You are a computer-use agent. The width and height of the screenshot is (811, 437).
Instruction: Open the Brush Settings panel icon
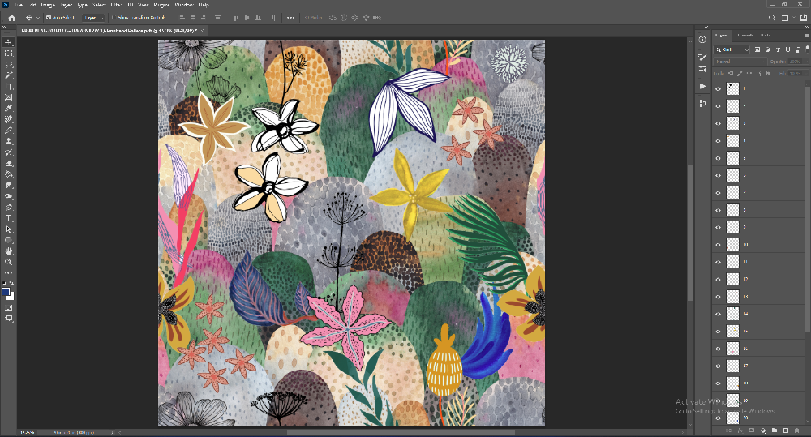tap(702, 57)
